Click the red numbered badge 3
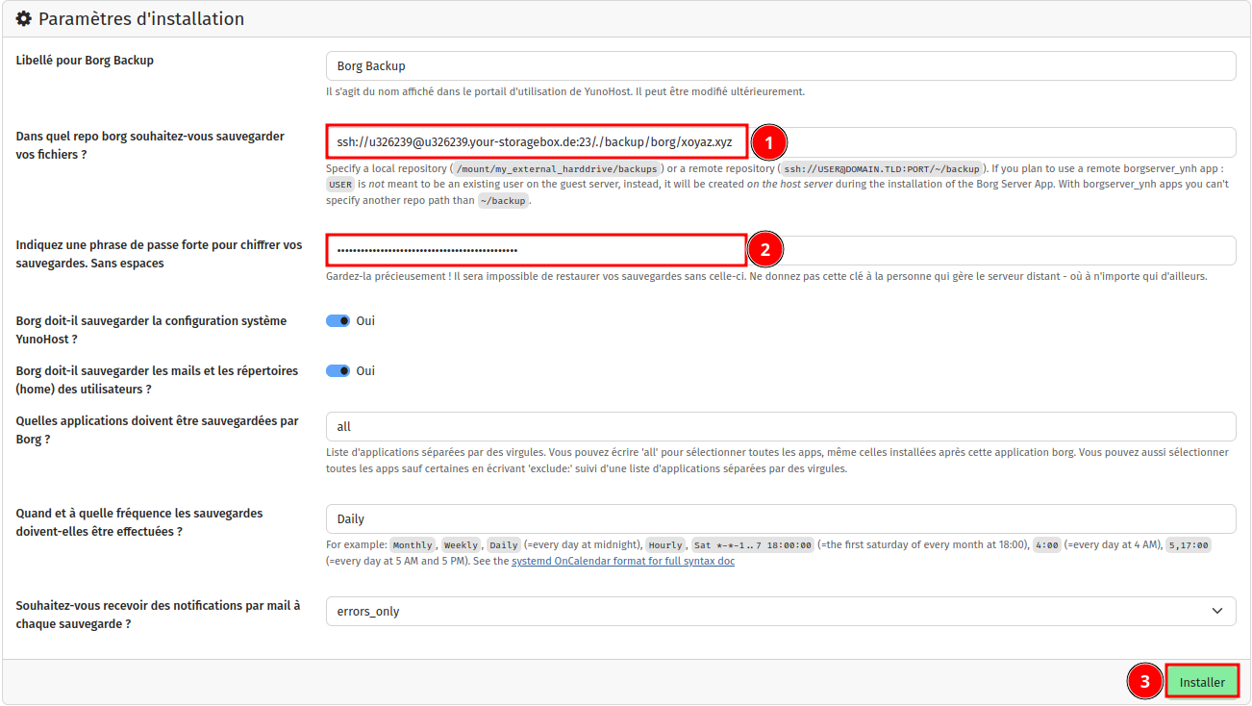 coord(1142,682)
